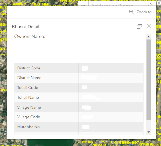Click the popup scrollbar down arrow
The height and width of the screenshot is (146, 161).
point(149,132)
